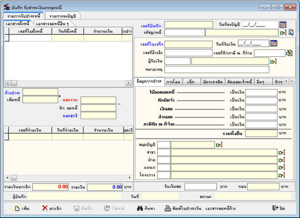Click the ภาษีหัก ณ.ที่จ่าย amount field
Screen dimensions: 300x218
coord(261,124)
